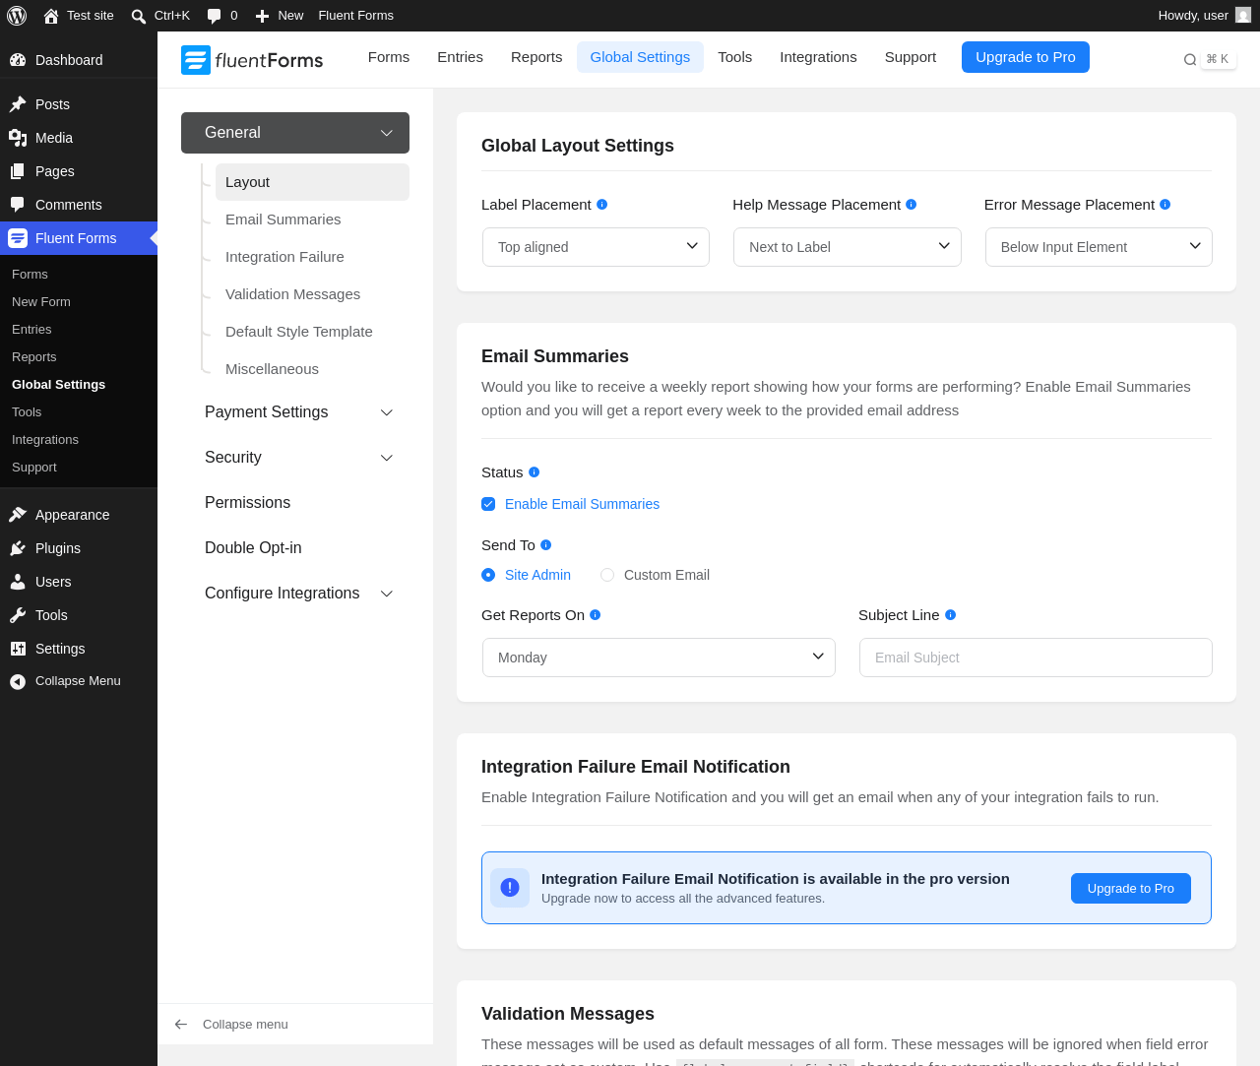Click Collapse menu at panel bottom
The image size is (1260, 1066).
click(x=245, y=1025)
